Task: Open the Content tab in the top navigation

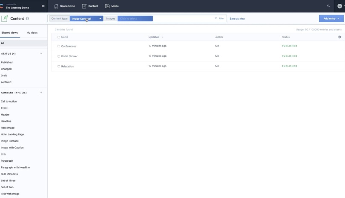Action: (x=90, y=6)
